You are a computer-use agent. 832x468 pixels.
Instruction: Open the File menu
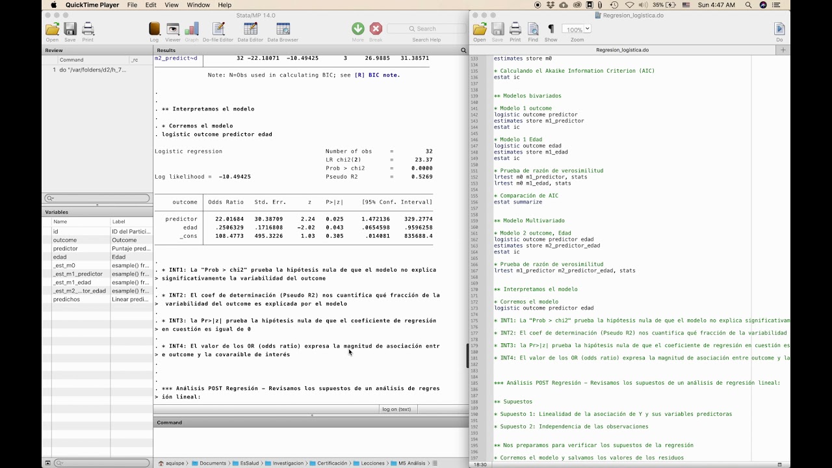[x=133, y=5]
